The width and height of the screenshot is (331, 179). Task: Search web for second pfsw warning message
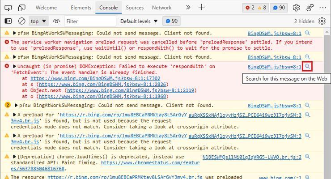pyautogui.click(x=307, y=57)
